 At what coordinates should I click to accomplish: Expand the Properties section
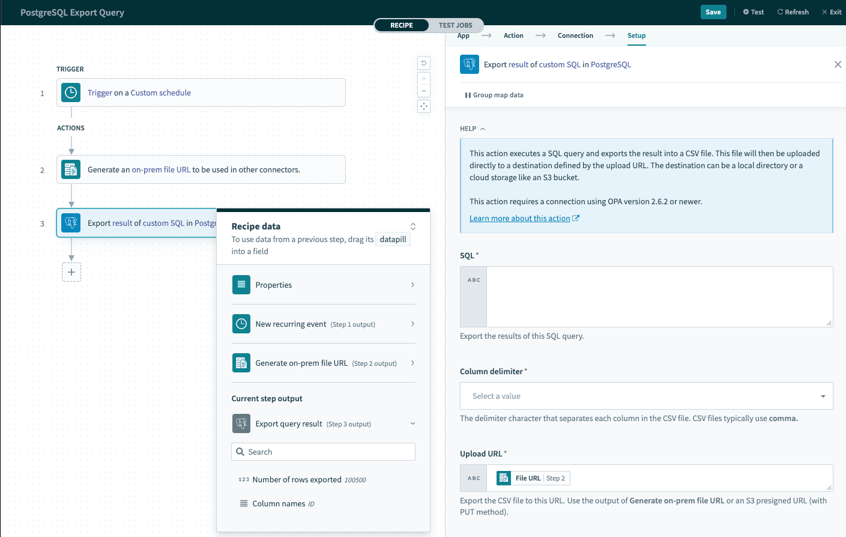[323, 285]
